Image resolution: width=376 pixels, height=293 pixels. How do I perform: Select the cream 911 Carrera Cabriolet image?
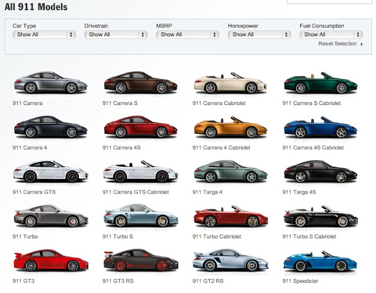230,83
